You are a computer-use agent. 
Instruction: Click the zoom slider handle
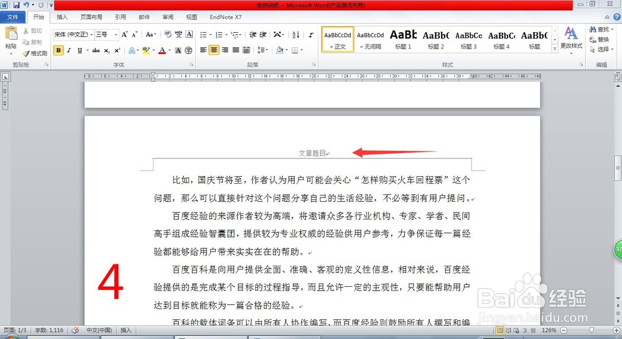(592, 330)
